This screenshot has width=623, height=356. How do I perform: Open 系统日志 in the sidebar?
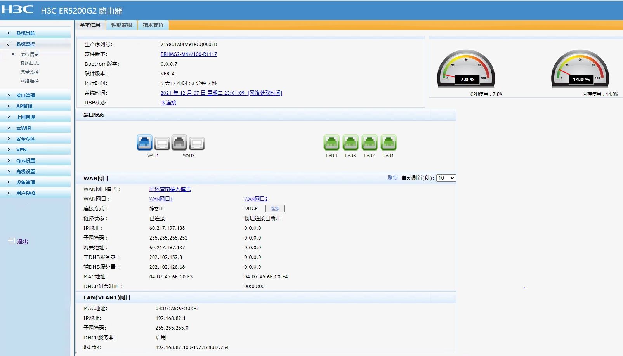(30, 63)
